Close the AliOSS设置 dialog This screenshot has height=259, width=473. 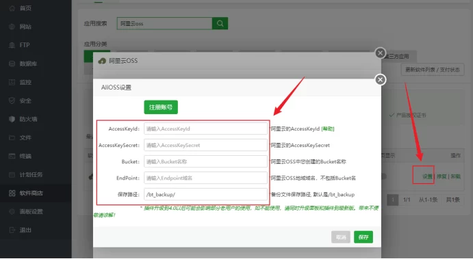[x=380, y=80]
